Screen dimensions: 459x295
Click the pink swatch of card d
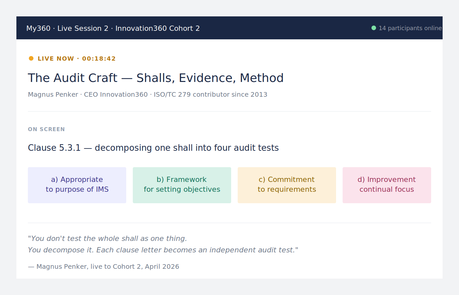[387, 197]
